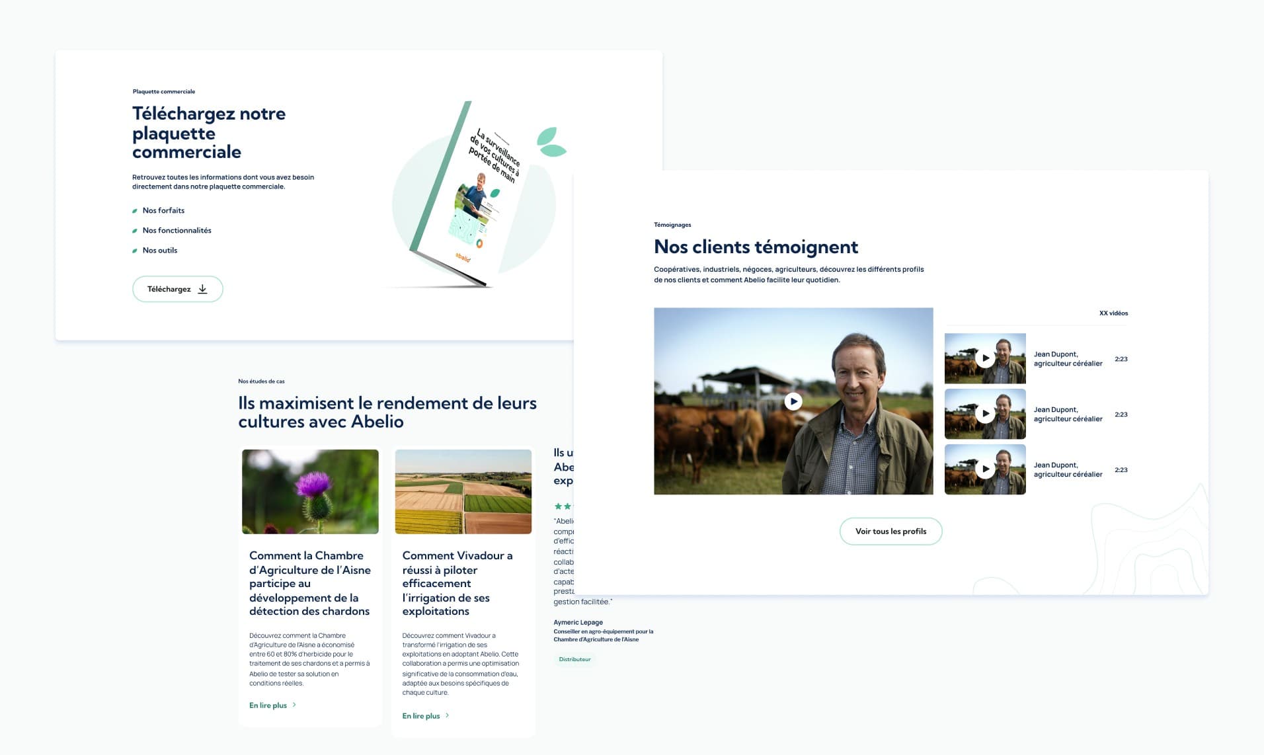Click the leaf bullet beside Nos fonctionnalités

[135, 231]
